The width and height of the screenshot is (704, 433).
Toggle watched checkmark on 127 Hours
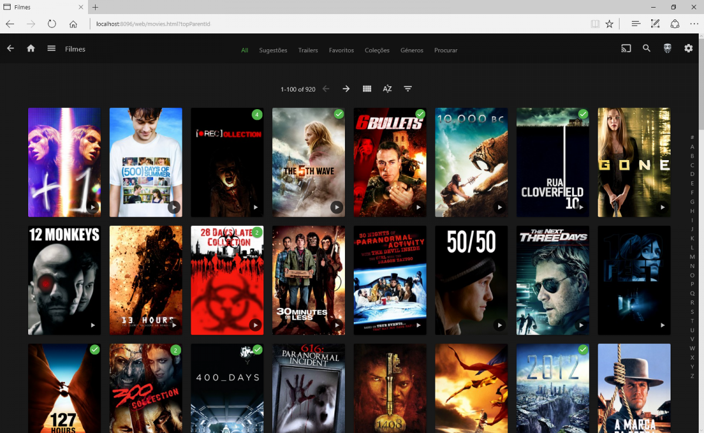pos(94,350)
